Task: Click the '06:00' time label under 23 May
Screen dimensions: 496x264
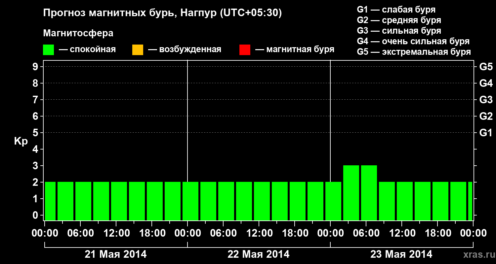Action: [366, 233]
